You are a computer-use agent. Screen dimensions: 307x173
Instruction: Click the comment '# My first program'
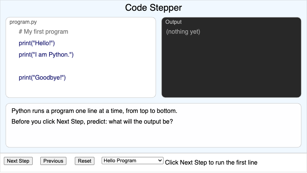[43, 32]
